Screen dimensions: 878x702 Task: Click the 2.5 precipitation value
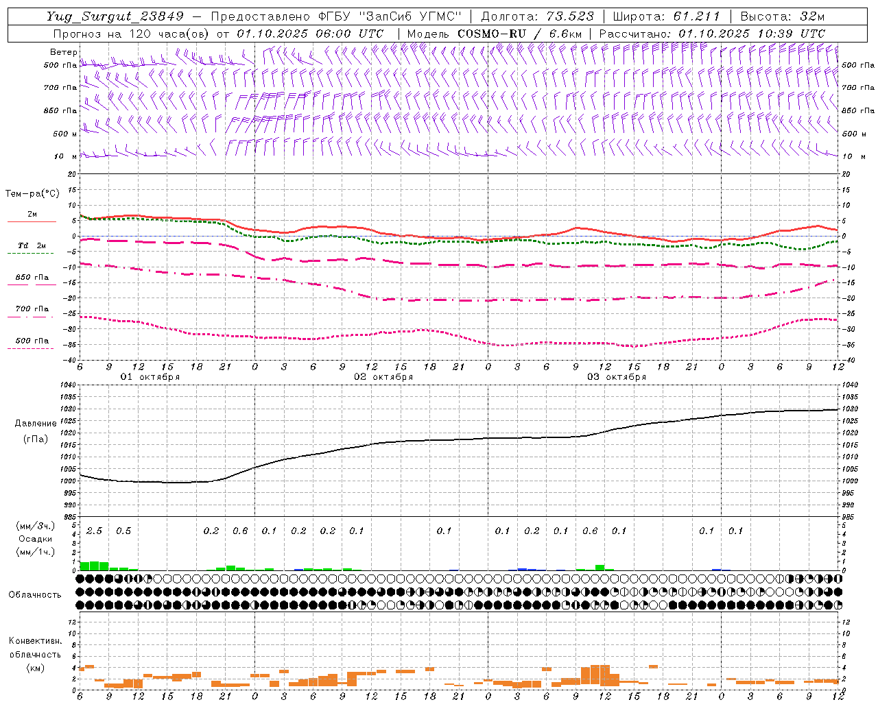coord(94,531)
